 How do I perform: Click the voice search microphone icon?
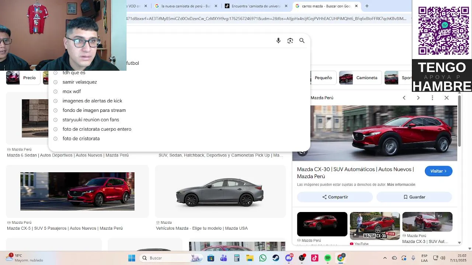coord(278,40)
